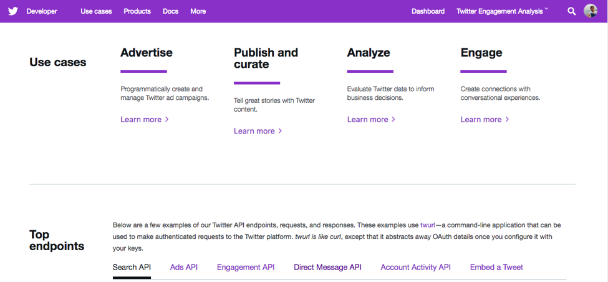Viewport: 608px width, 282px height.
Task: Open the Use cases menu
Action: point(96,11)
